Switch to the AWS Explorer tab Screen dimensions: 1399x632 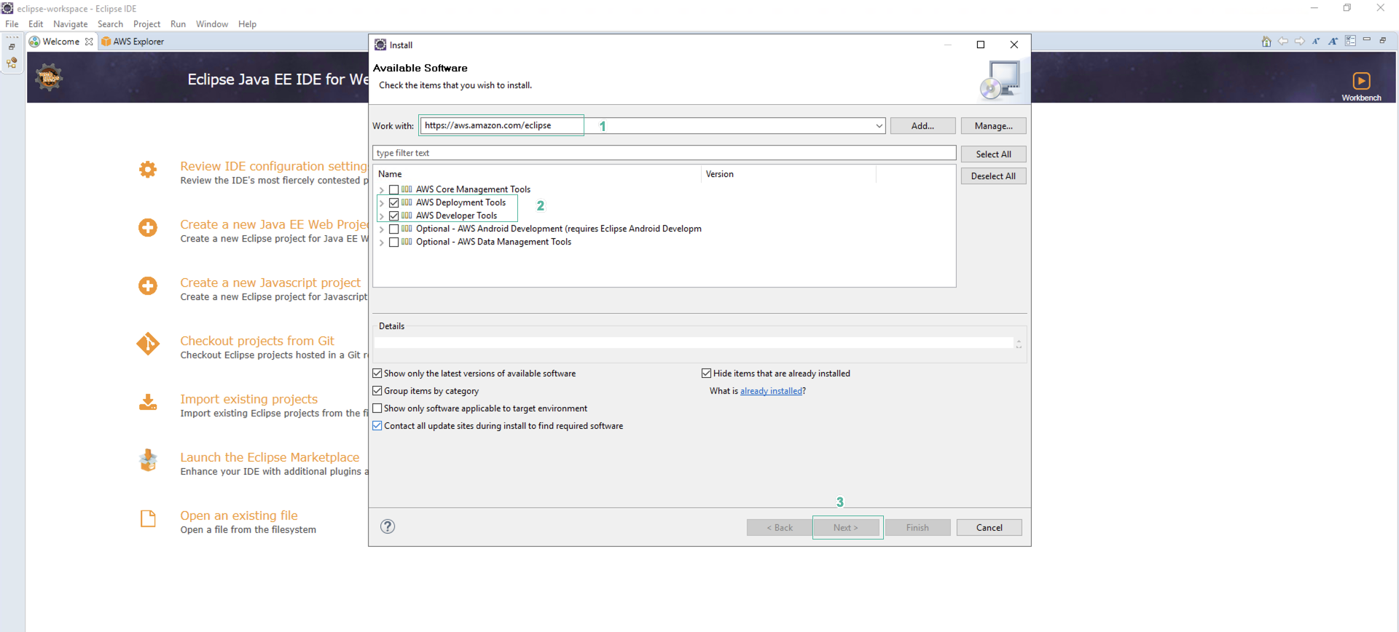[133, 42]
